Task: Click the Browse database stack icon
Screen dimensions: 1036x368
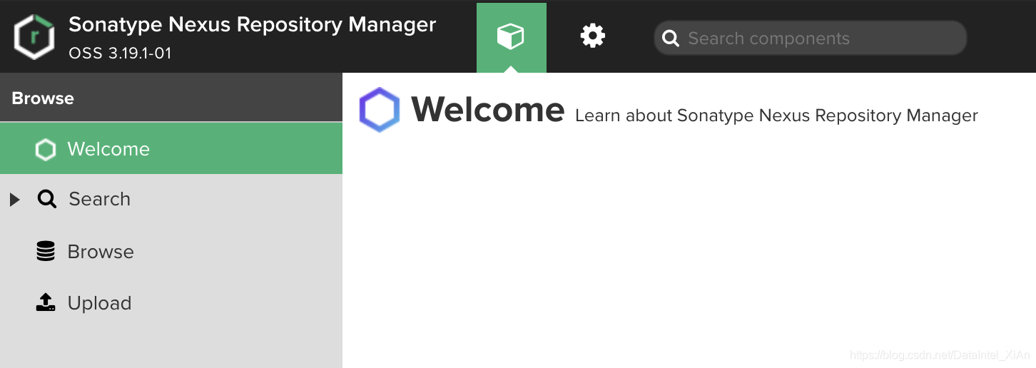Action: point(46,251)
